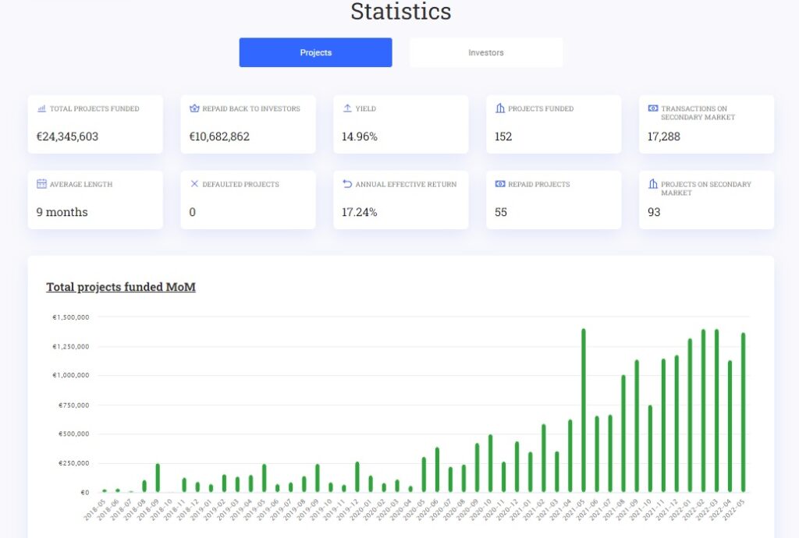Click the 17,288 transactions value
Screen dimensions: 799x538
pyautogui.click(x=664, y=136)
